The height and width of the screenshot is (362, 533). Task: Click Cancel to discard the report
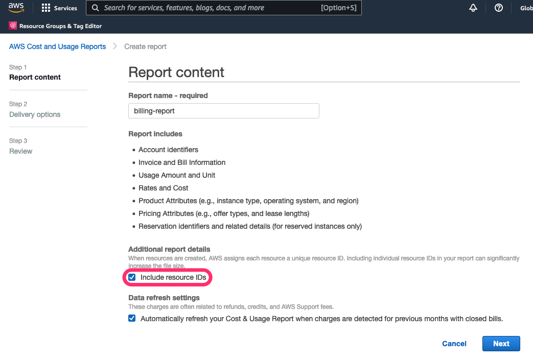coord(454,343)
